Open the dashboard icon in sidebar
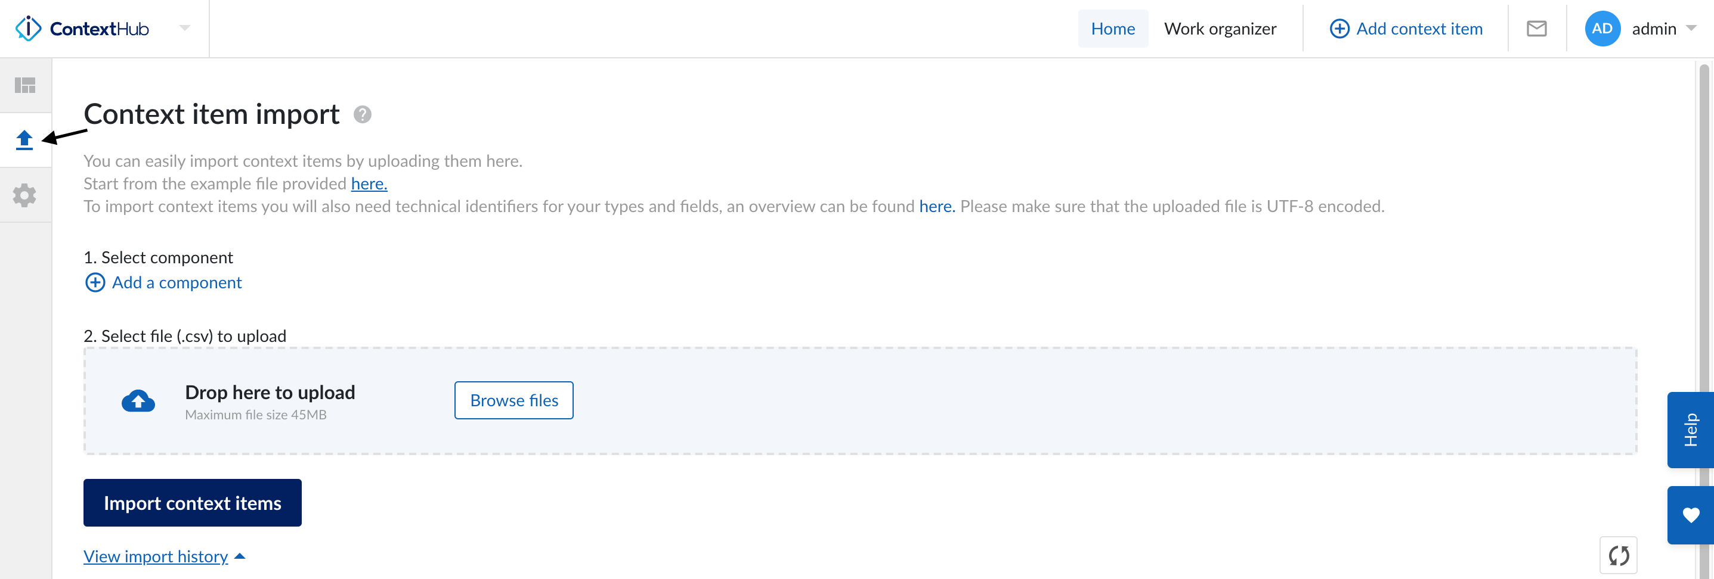This screenshot has height=579, width=1714. point(25,85)
